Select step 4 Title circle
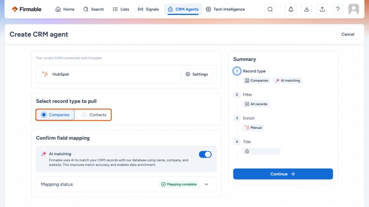Image resolution: width=369 pixels, height=207 pixels. (237, 141)
